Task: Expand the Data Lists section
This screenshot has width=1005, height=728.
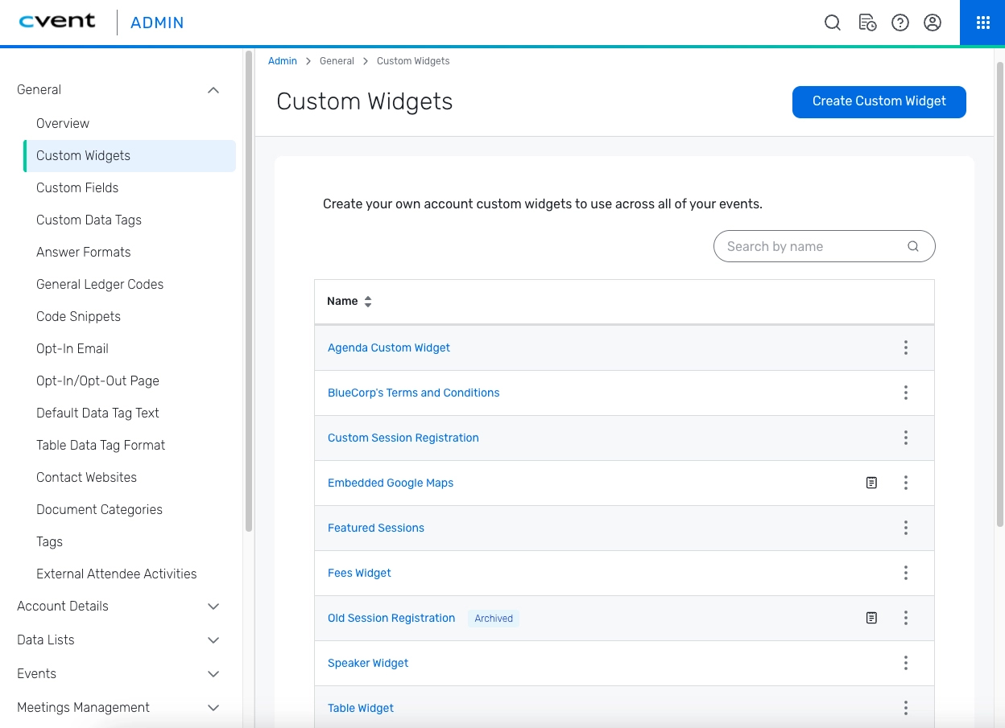Action: (213, 640)
